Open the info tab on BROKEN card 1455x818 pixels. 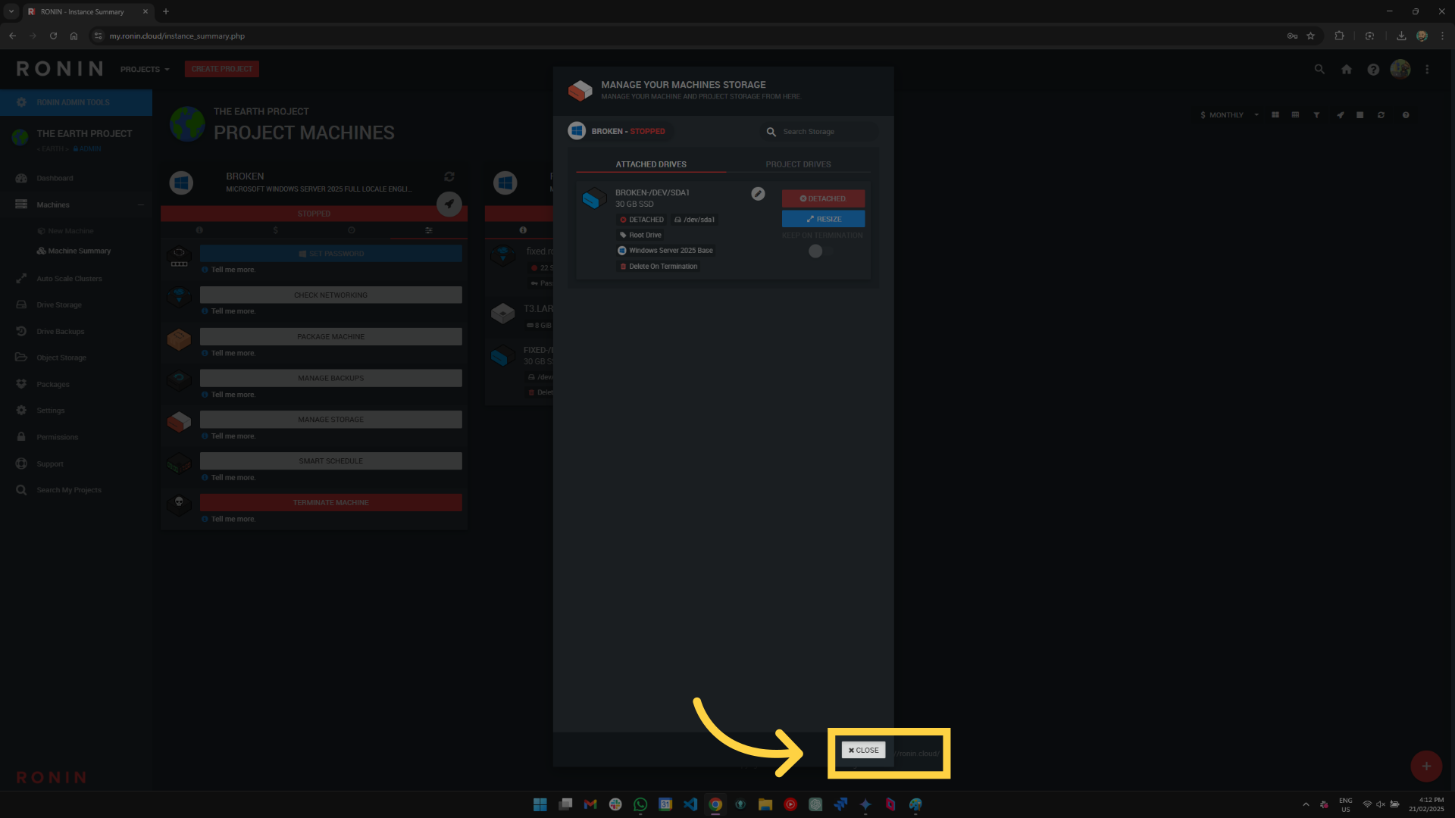point(199,230)
